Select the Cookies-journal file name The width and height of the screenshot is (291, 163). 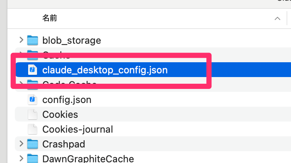click(78, 129)
